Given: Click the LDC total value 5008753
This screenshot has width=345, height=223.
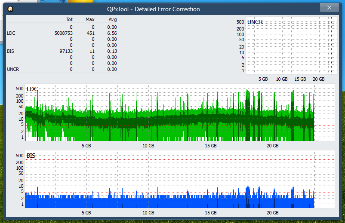Looking at the screenshot, I should (x=63, y=33).
